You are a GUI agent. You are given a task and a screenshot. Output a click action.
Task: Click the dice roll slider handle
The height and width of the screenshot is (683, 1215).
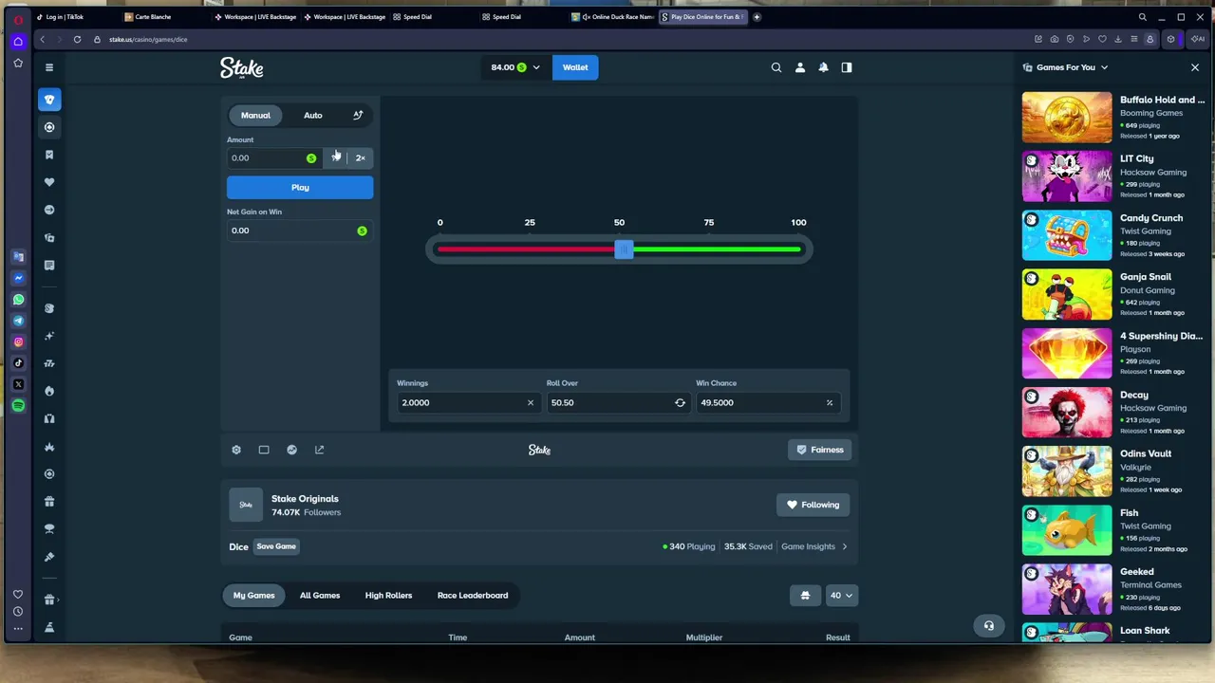coord(624,249)
